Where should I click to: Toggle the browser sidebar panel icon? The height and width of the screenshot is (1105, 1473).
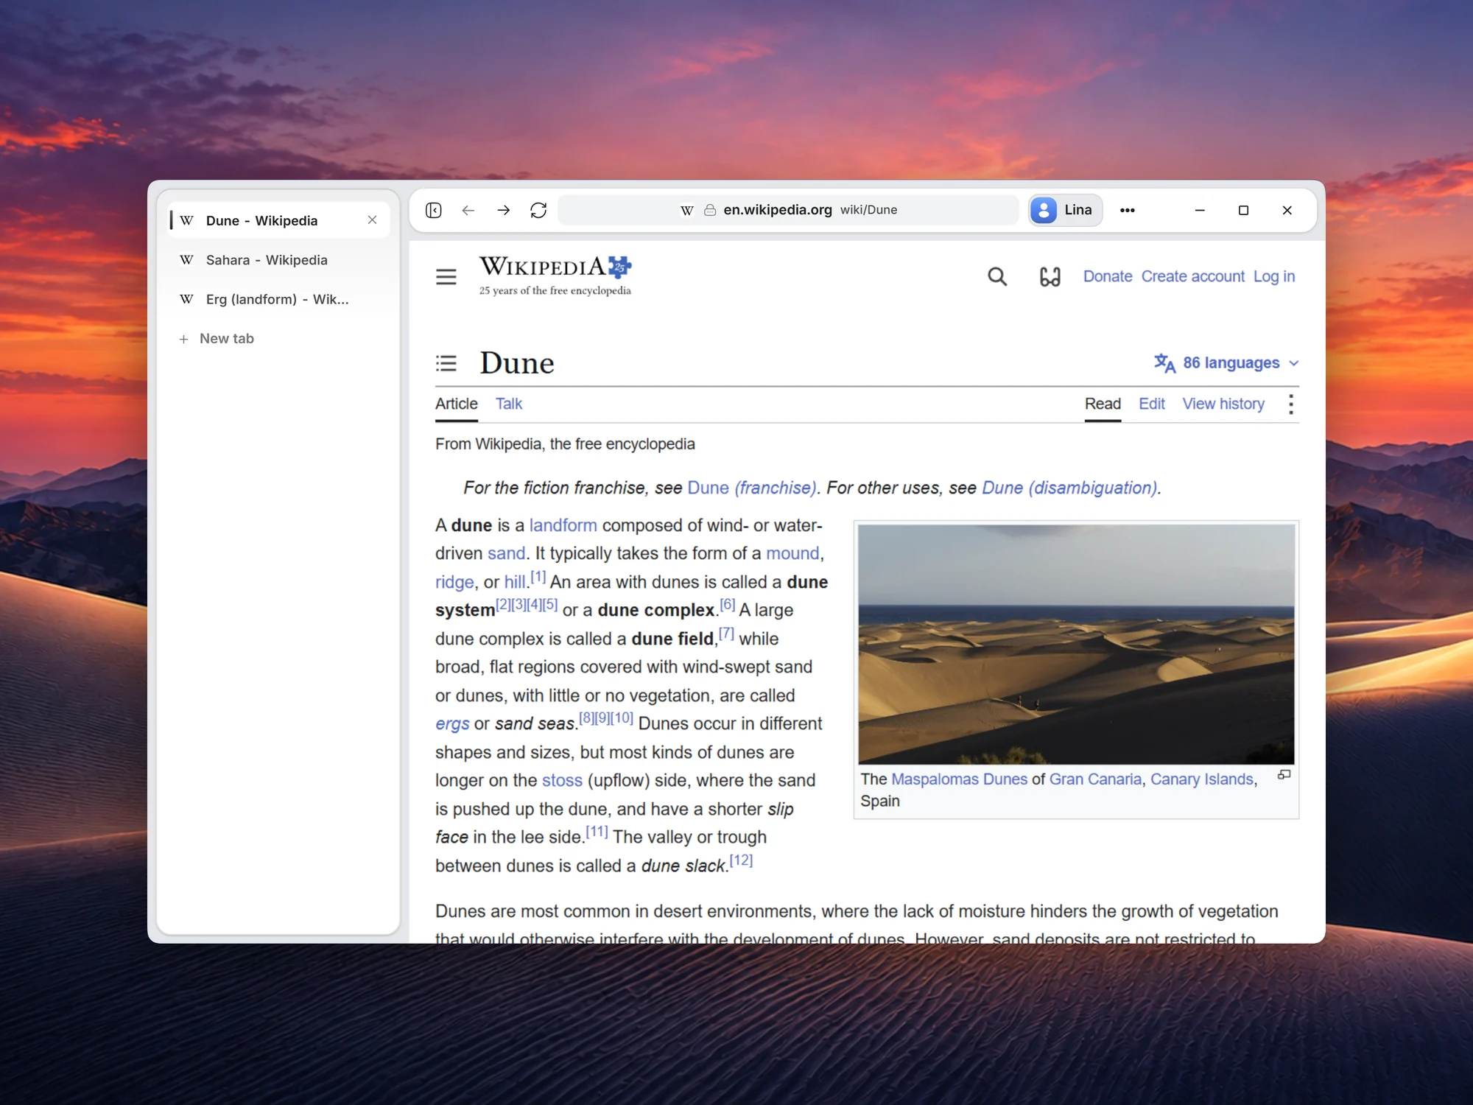[x=434, y=210]
